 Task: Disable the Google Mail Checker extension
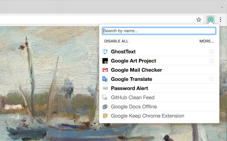(136, 70)
